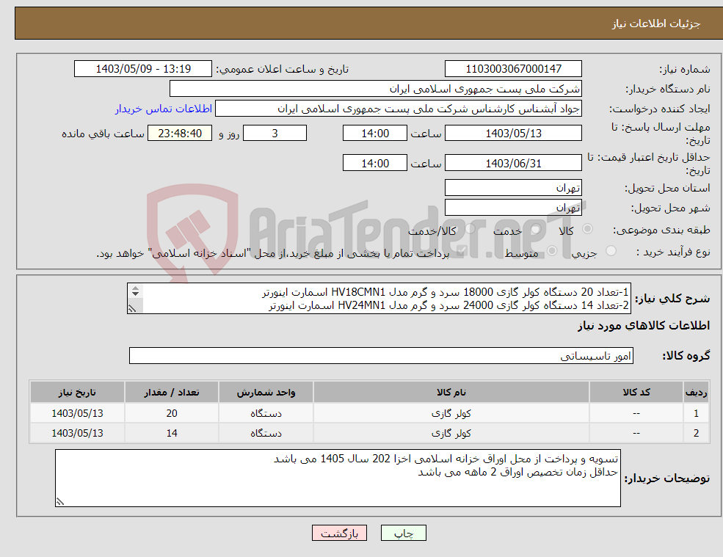Click the price validity date 1403/06/31 field

pos(513,163)
